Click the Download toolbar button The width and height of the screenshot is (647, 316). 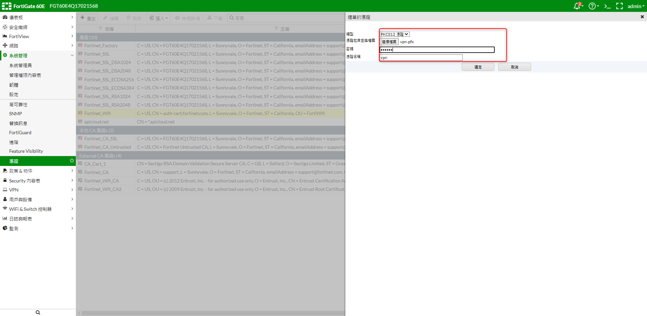pyautogui.click(x=215, y=18)
